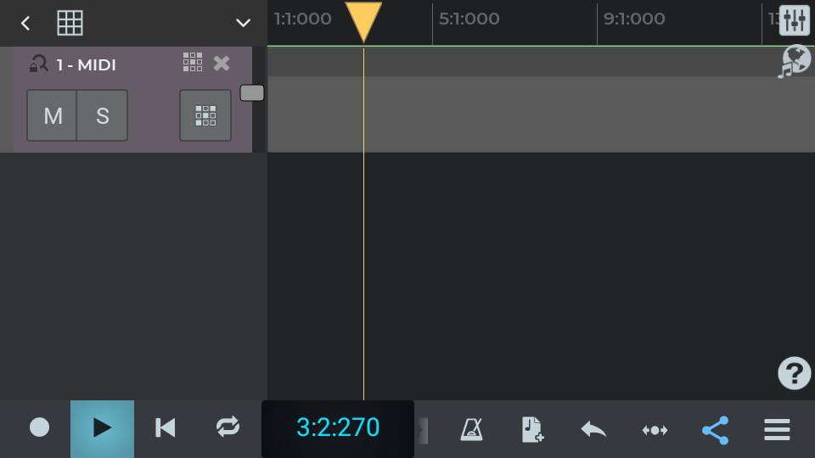Open the drum pad editor button
Image resolution: width=815 pixels, height=458 pixels.
[205, 115]
